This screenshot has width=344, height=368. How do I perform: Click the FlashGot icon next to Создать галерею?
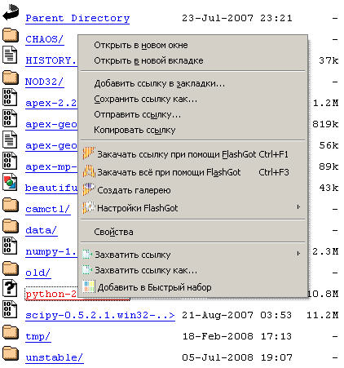click(x=89, y=189)
